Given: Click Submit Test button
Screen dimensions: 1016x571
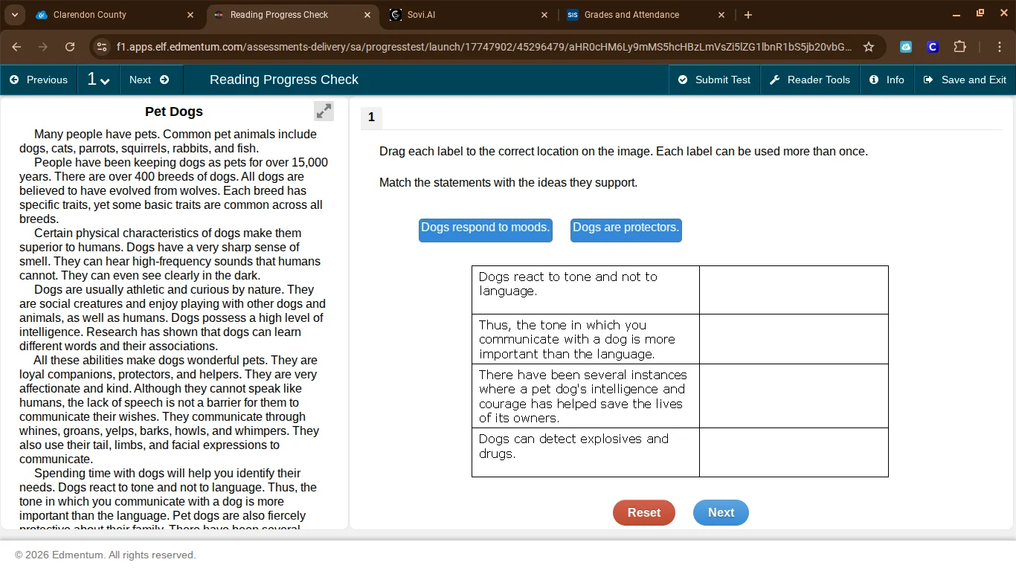Looking at the screenshot, I should pyautogui.click(x=714, y=80).
